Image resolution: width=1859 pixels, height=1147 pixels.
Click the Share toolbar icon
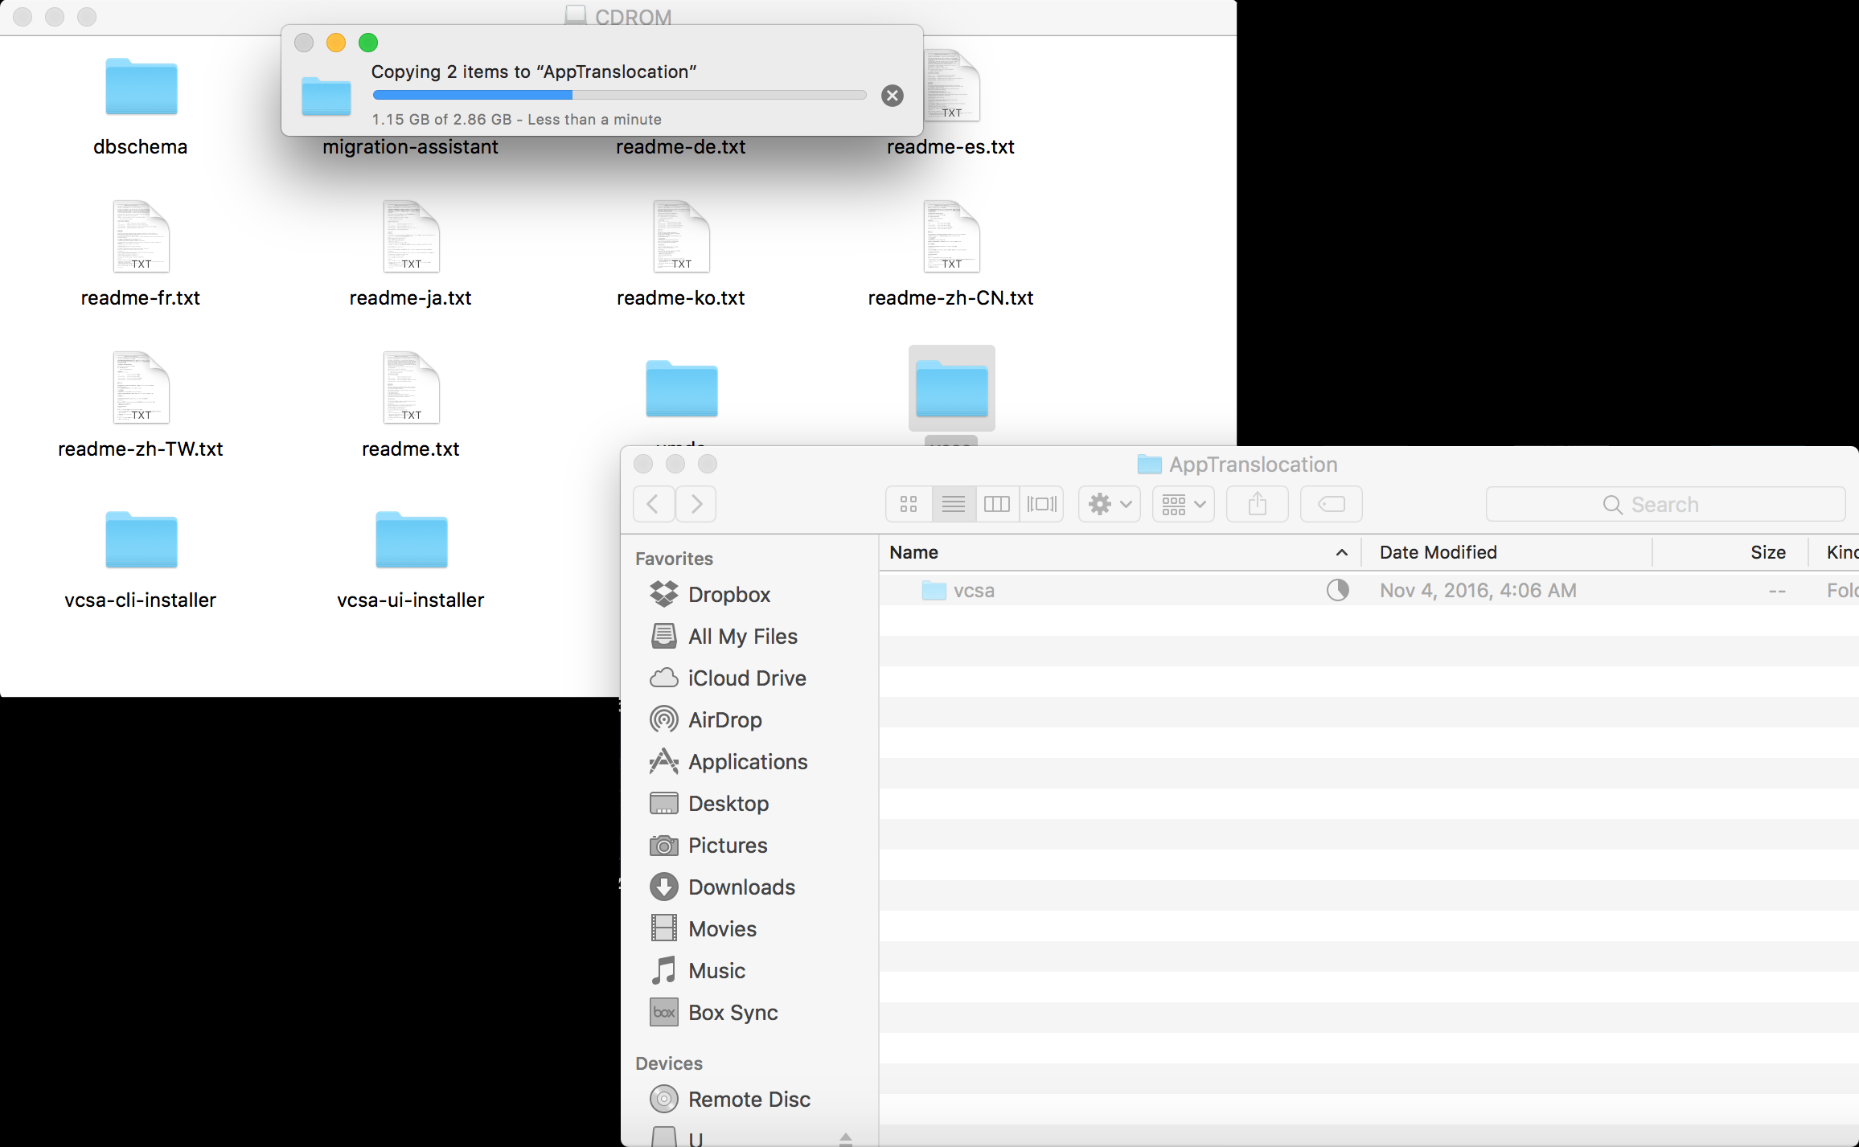pos(1257,504)
